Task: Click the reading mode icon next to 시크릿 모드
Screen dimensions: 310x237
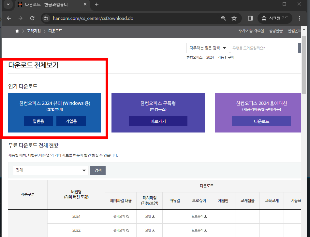Action: click(x=250, y=18)
